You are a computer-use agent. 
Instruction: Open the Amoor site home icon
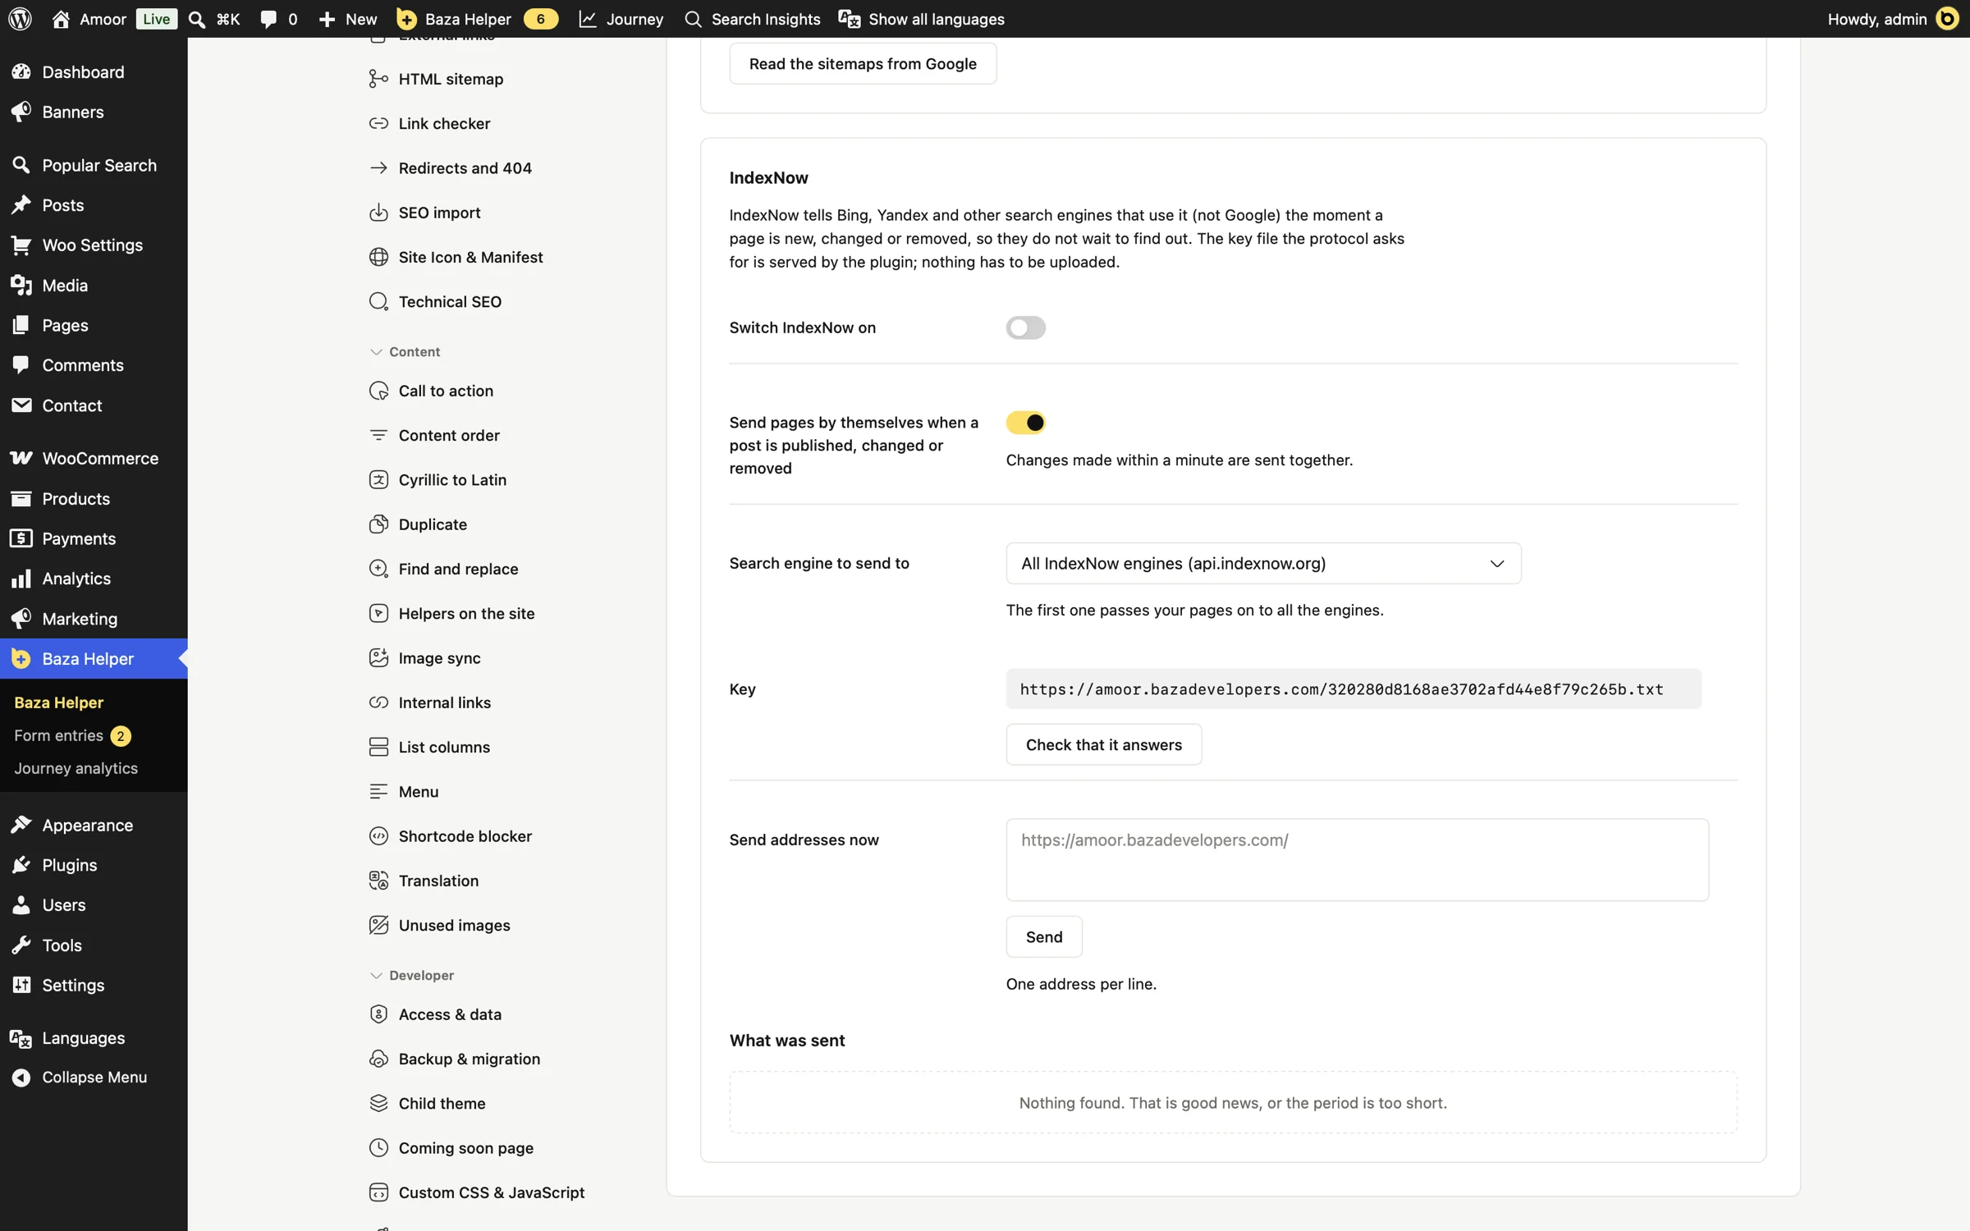coord(61,18)
